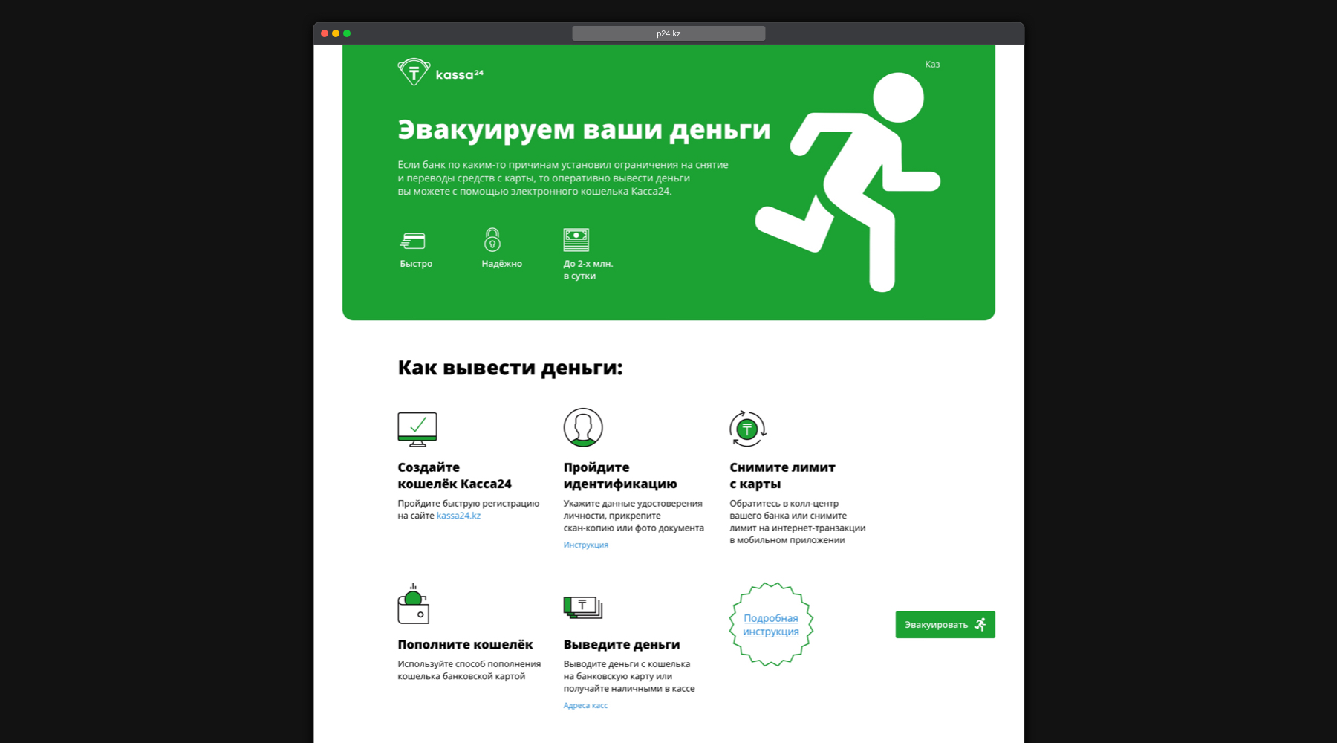Viewport: 1337px width, 743px height.
Task: Click the Надёжно label
Action: 501,264
